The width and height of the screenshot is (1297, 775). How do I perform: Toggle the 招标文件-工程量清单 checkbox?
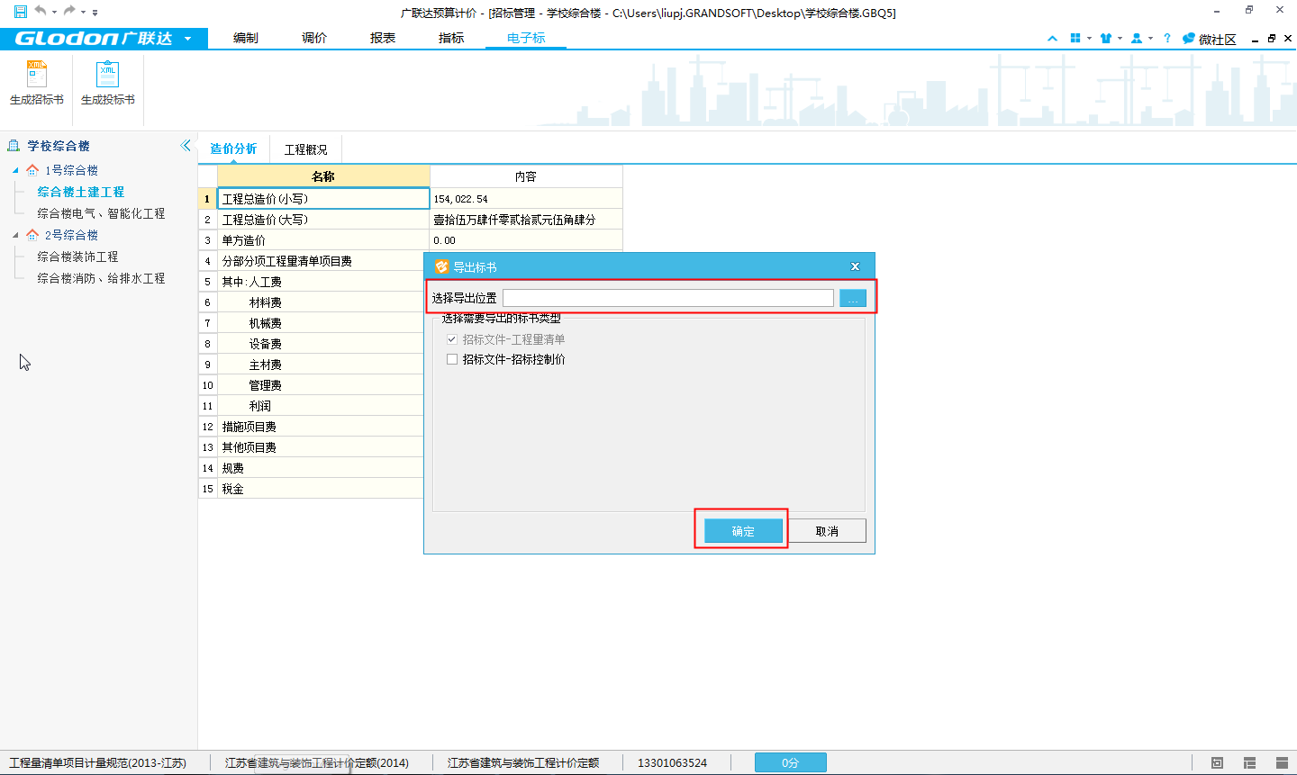pyautogui.click(x=452, y=339)
